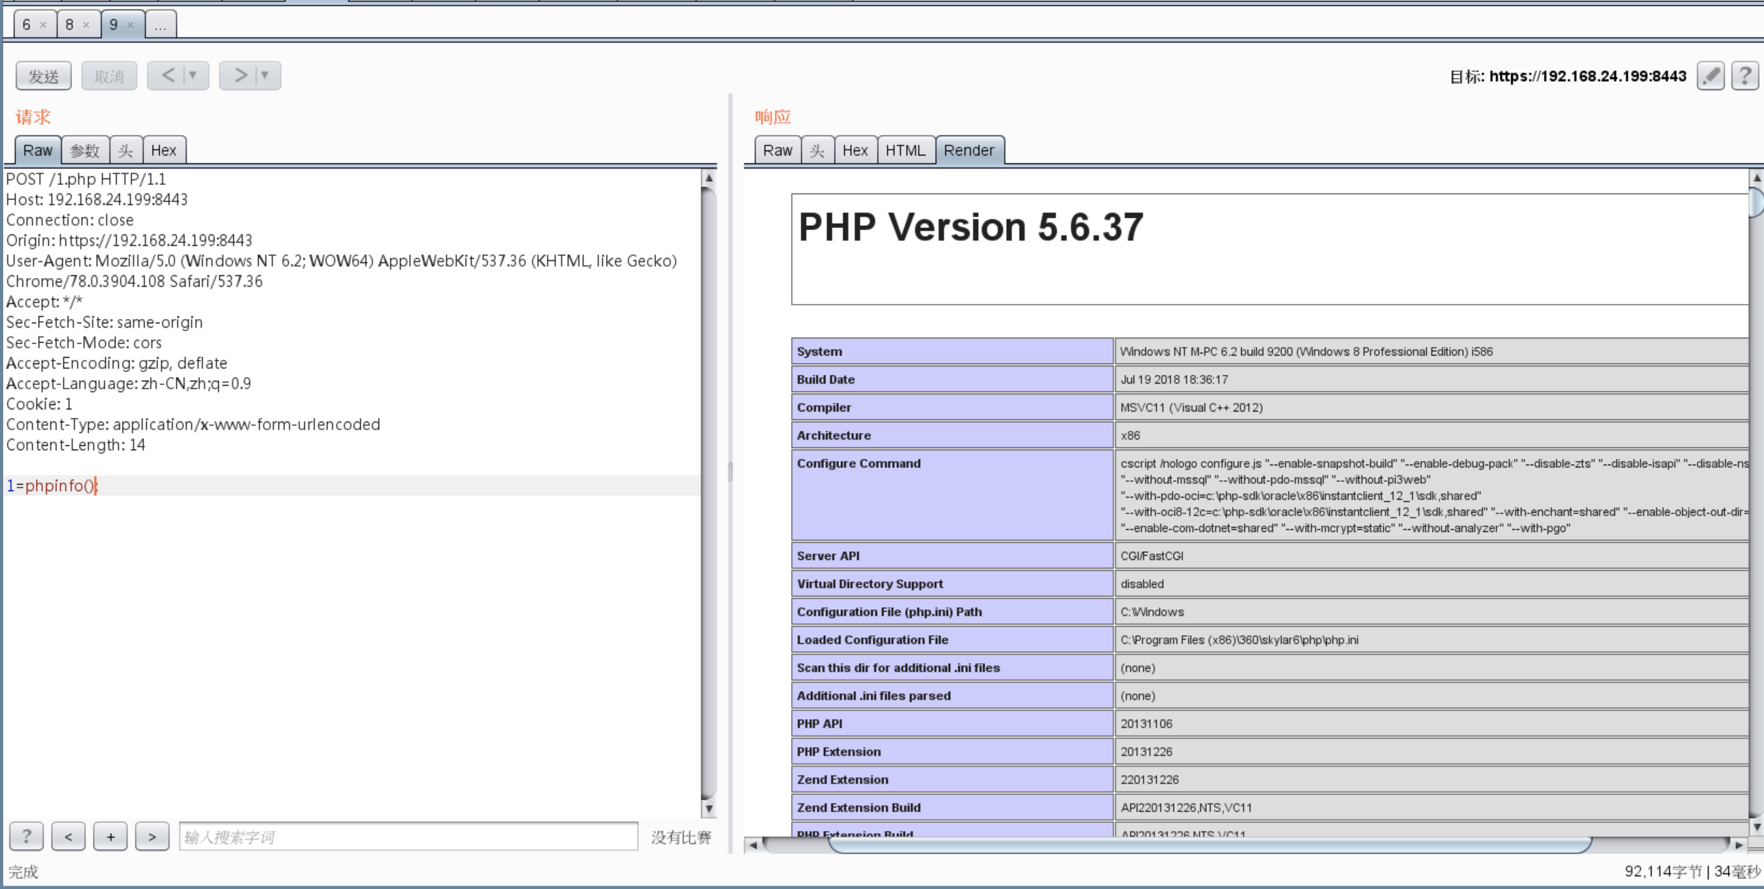Close Repeater tab 9
The image size is (1764, 889).
pos(130,25)
